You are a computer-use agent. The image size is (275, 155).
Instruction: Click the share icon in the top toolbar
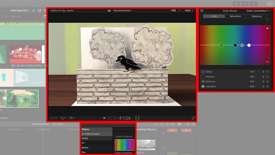270,3
